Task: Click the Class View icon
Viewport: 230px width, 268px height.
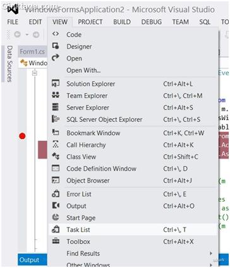Action: (56, 156)
